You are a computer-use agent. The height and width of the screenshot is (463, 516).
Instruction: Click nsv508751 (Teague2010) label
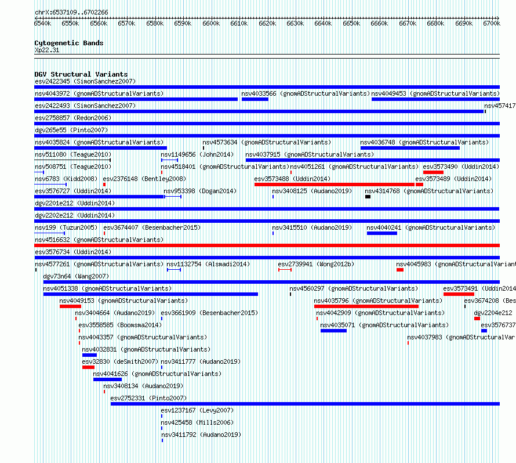point(73,167)
